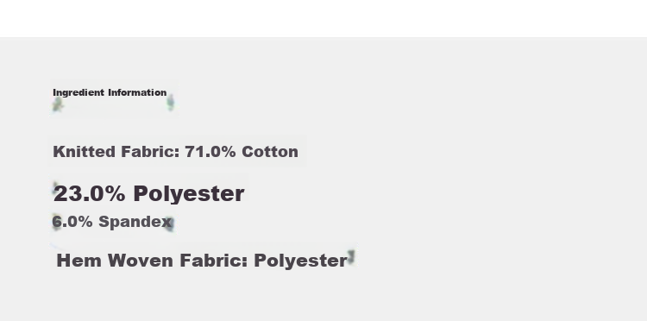Viewport: 647px width, 321px height.
Task: Click the percent sign in 23.0%
Action: click(115, 193)
